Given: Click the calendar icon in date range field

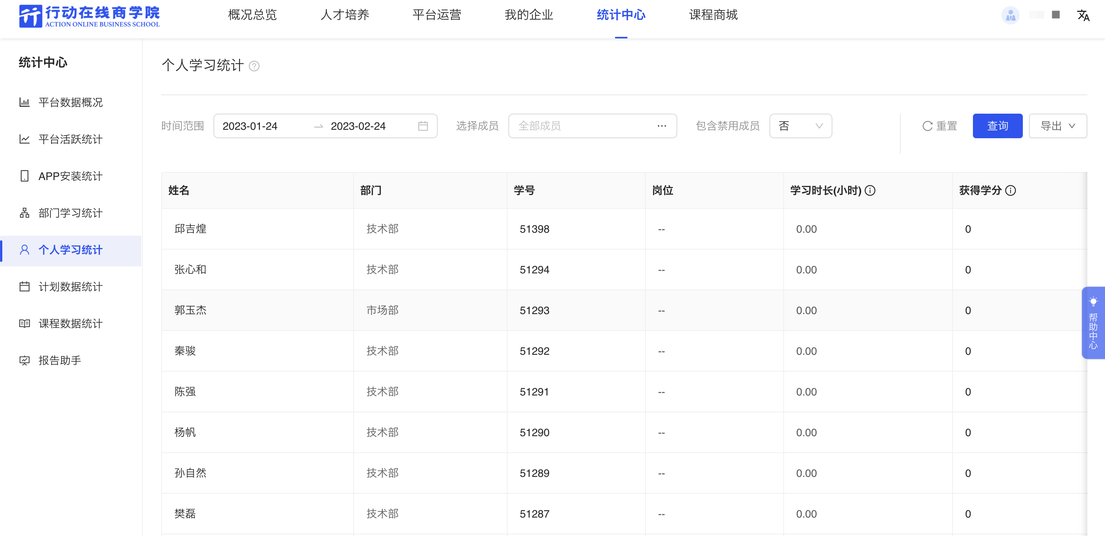Looking at the screenshot, I should 423,126.
